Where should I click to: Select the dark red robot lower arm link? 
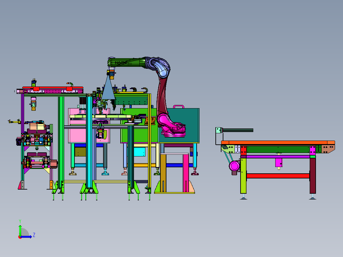pyautogui.click(x=161, y=96)
